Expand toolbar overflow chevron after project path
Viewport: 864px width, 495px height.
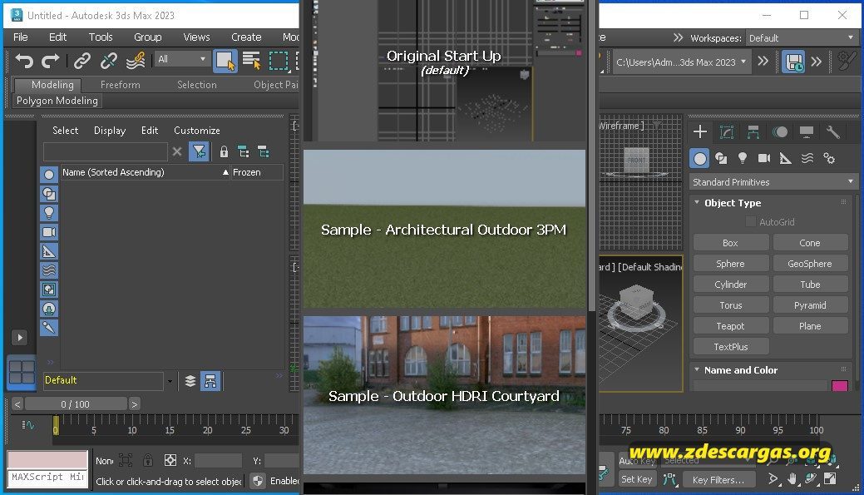[763, 62]
